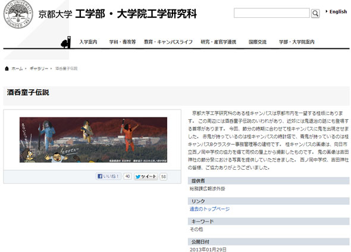Screen dimensions: 351x252
Task: Open the 入学案内 menu
Action: click(x=88, y=42)
